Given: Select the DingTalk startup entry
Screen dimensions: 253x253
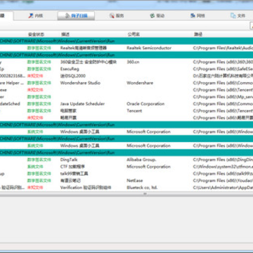Looking at the screenshot, I should point(69,160).
